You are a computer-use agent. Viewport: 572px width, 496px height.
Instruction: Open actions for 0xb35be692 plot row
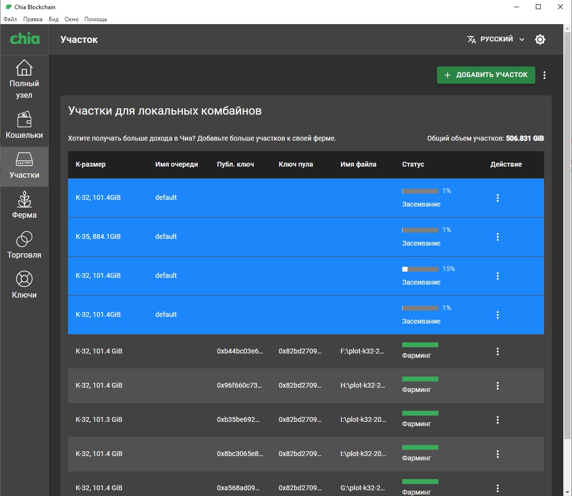pos(498,420)
